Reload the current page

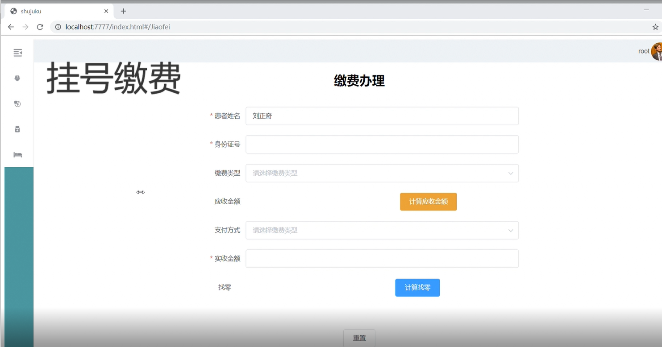click(40, 27)
